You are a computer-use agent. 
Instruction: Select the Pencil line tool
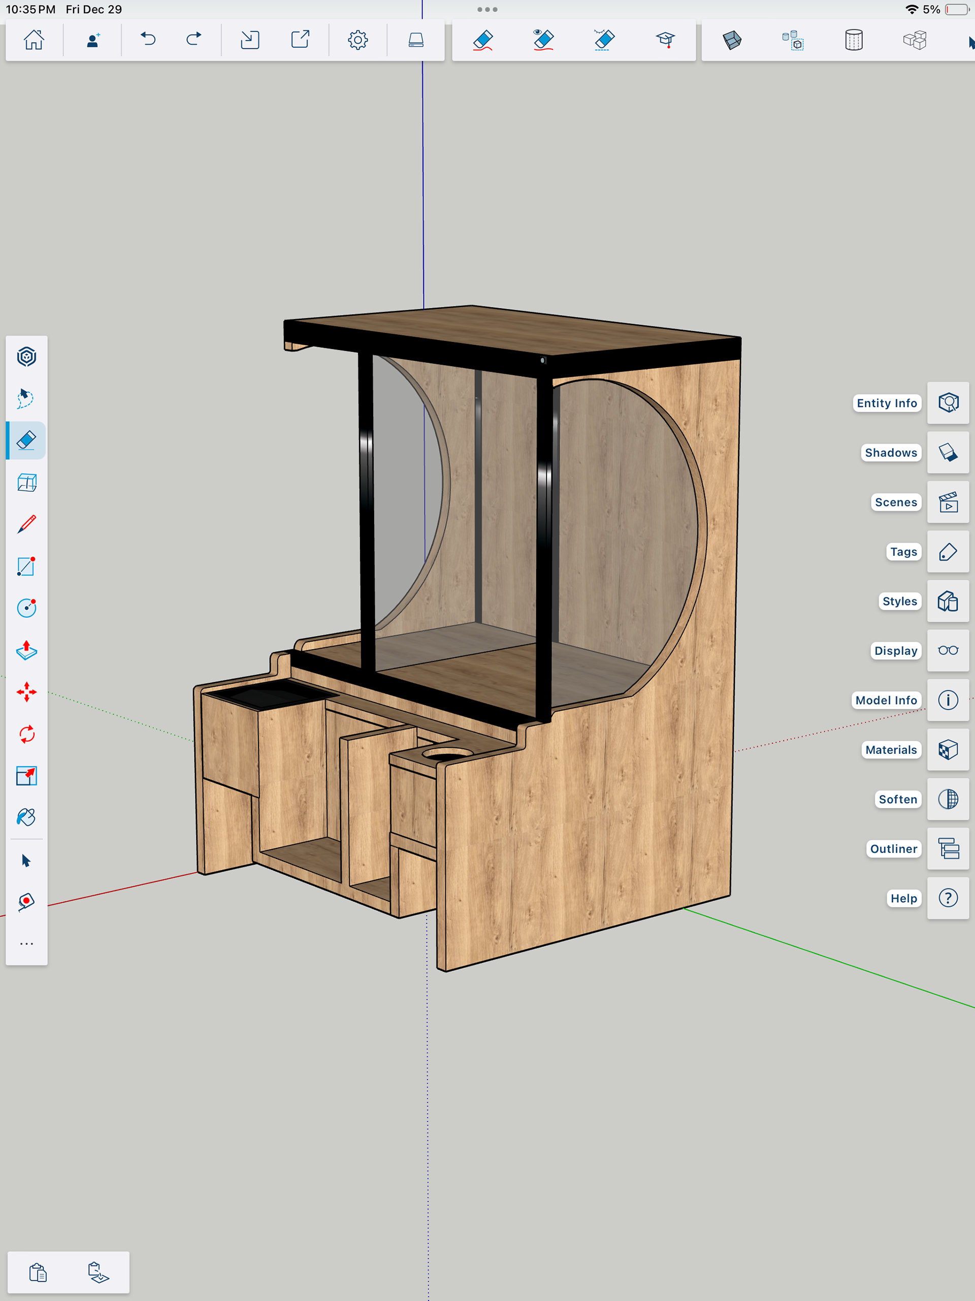tap(26, 523)
